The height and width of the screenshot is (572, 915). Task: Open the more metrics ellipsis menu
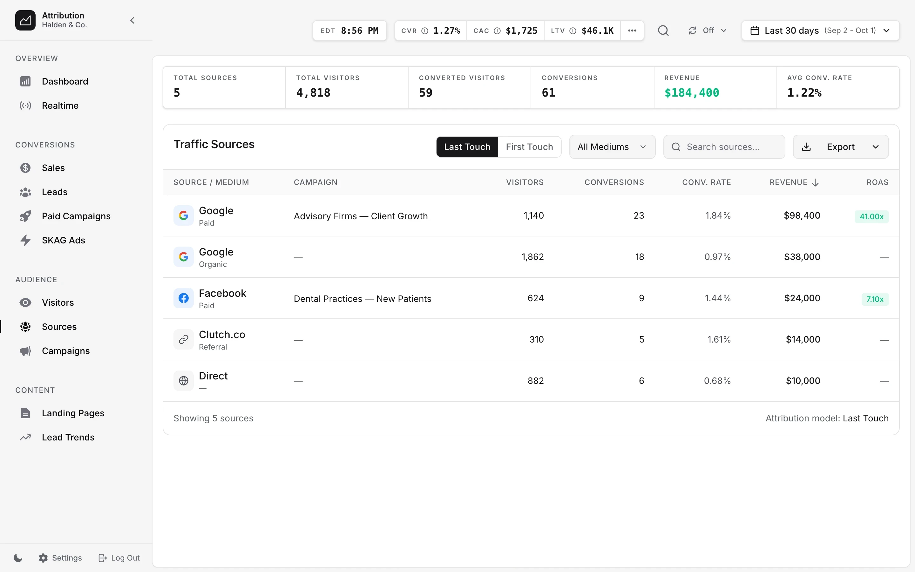[632, 31]
